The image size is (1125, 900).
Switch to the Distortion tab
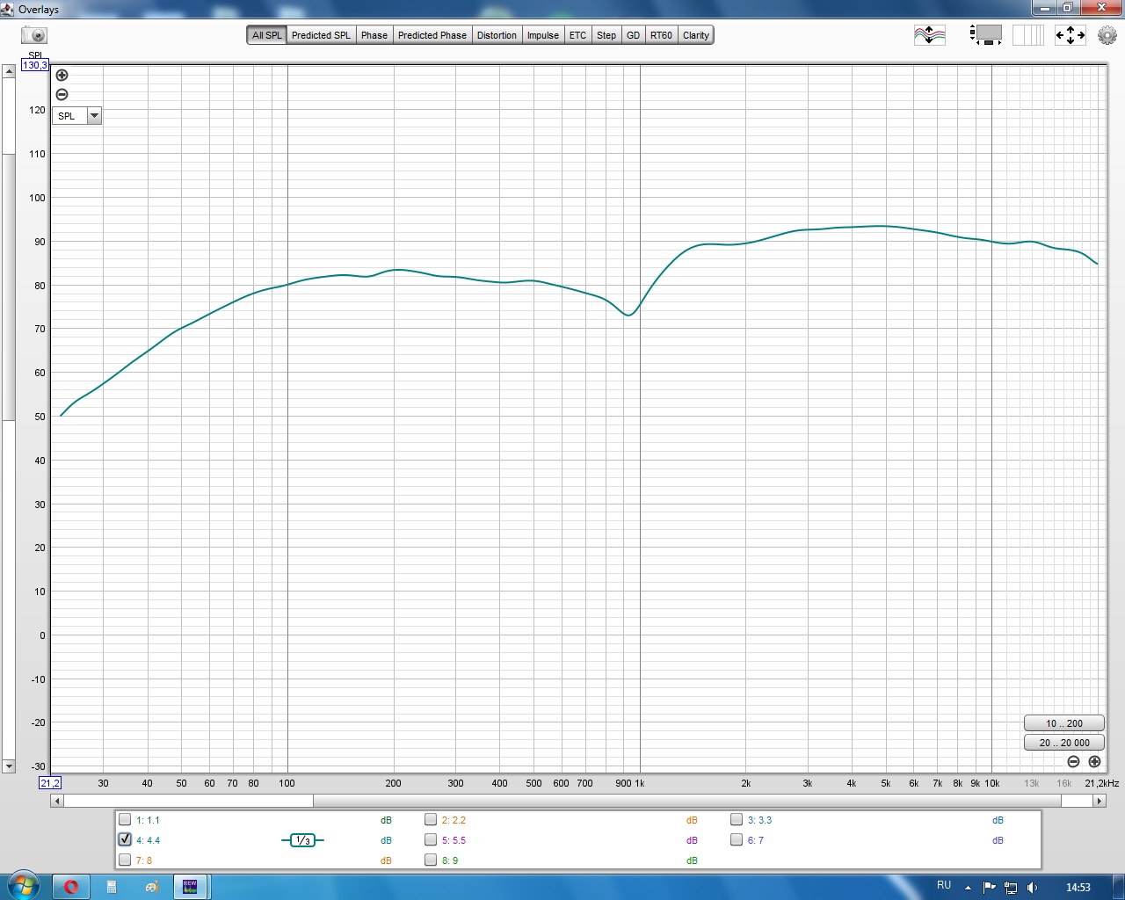[x=497, y=35]
